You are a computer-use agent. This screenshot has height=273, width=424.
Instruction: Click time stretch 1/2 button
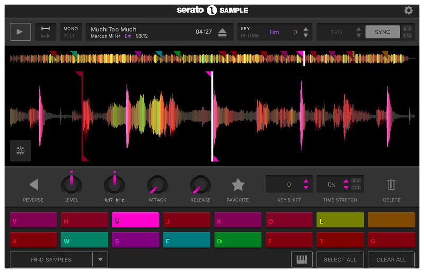point(356,188)
